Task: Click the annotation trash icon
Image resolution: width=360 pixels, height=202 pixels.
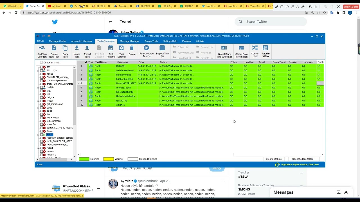Action: (316, 7)
